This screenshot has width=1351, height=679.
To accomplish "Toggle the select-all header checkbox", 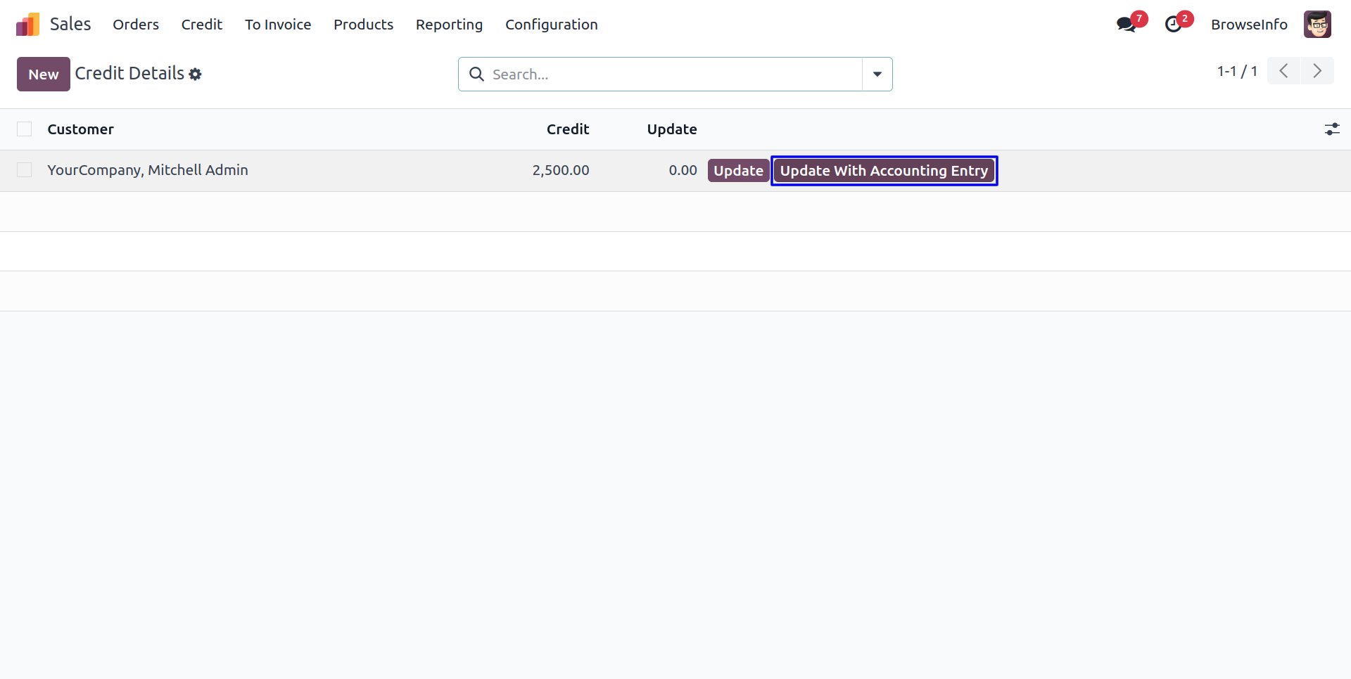I will pyautogui.click(x=25, y=129).
